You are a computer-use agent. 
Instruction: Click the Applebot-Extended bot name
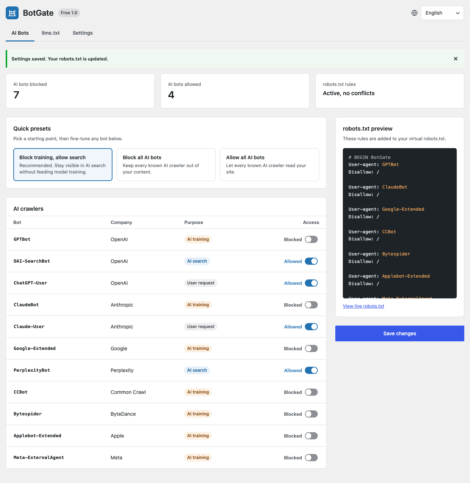[x=37, y=436]
